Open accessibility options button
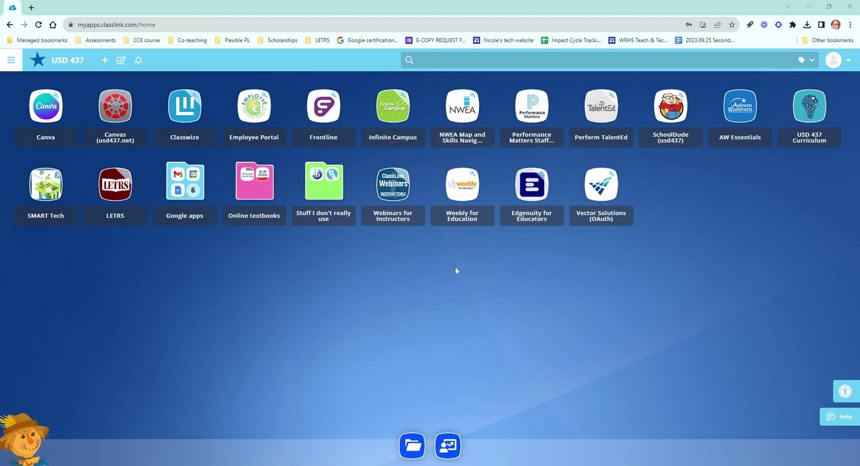Screen dimensions: 860x466 846,391
